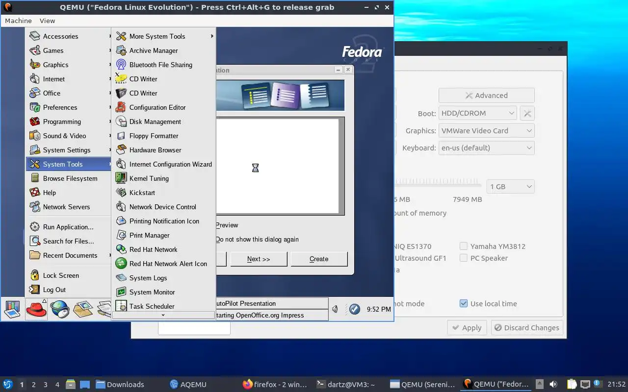Open Archive Manager from System Tools menu
628x392 pixels.
coord(163,50)
